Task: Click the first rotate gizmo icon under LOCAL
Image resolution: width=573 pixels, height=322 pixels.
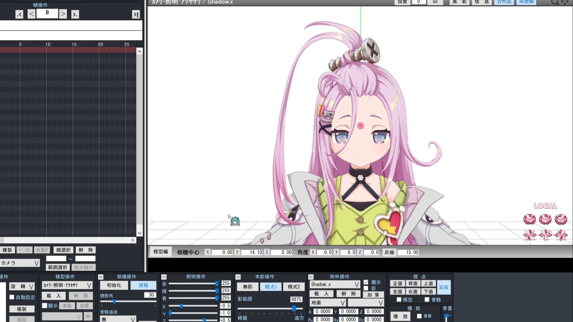Action: coord(530,219)
